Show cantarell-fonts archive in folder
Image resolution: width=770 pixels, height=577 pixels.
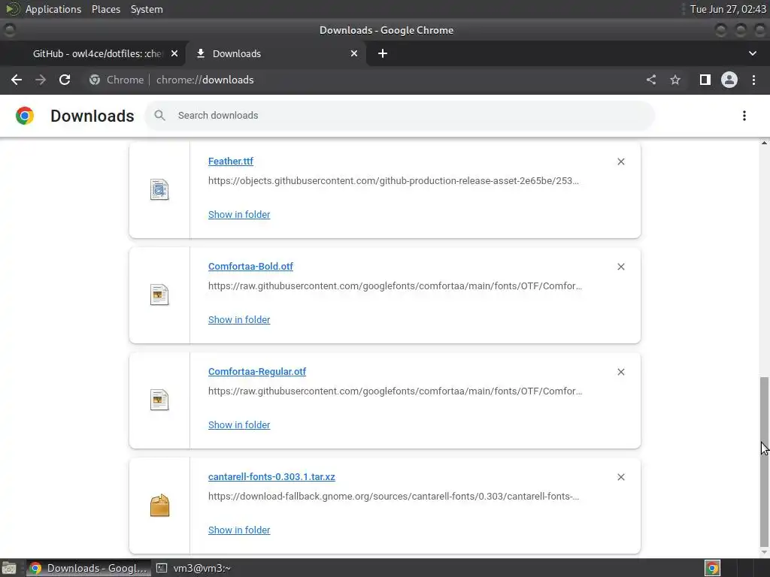[x=239, y=530]
